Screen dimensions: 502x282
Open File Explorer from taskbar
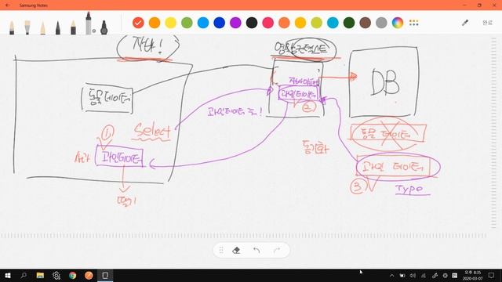(x=40, y=275)
